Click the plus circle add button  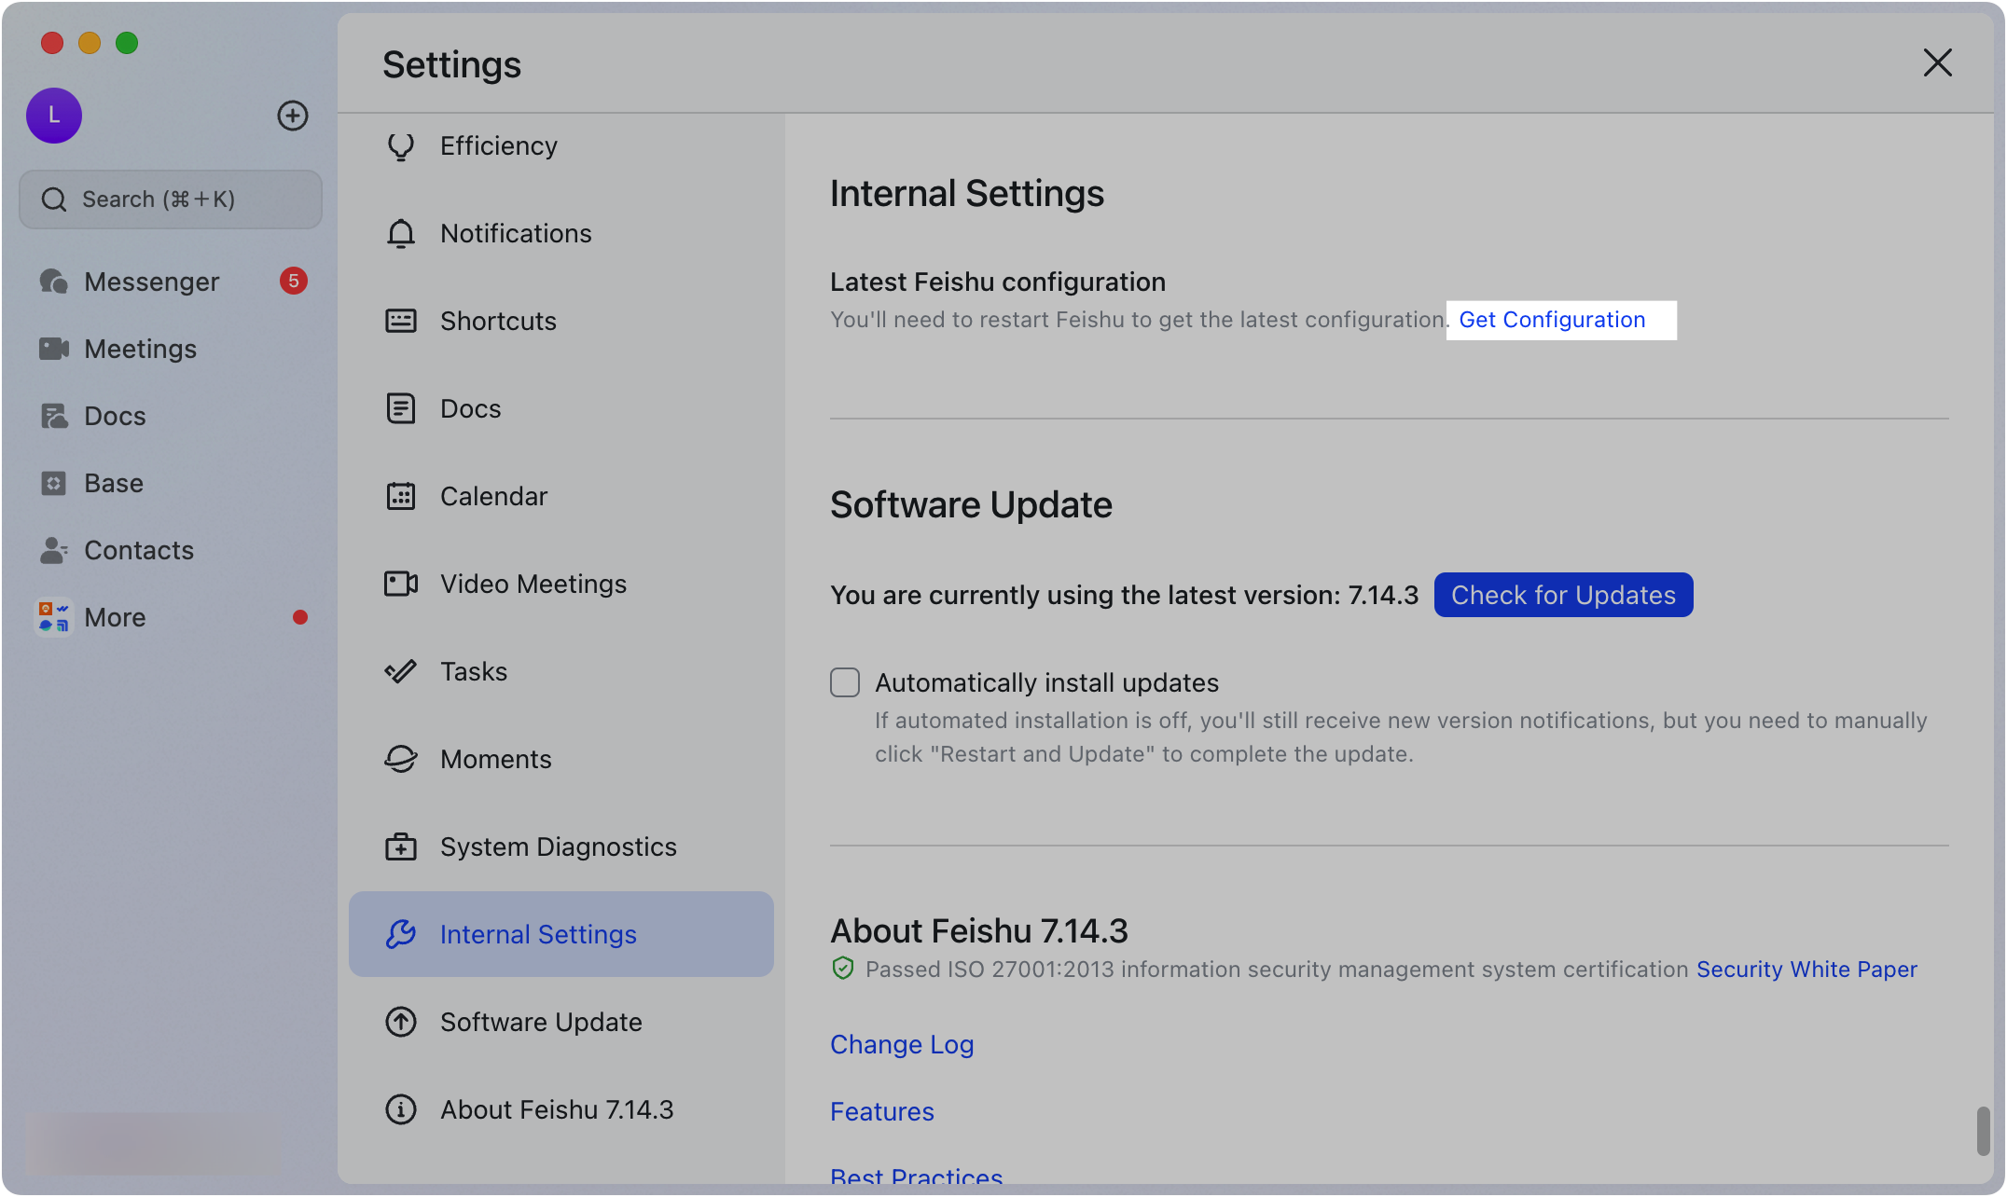click(x=293, y=116)
